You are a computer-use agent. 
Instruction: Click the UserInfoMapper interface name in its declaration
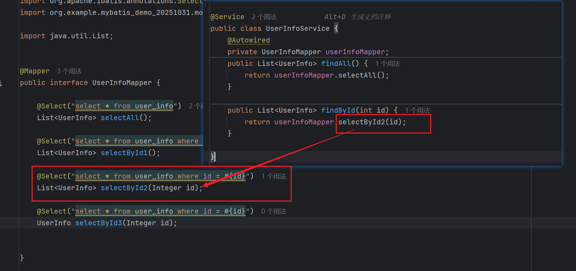tap(122, 83)
